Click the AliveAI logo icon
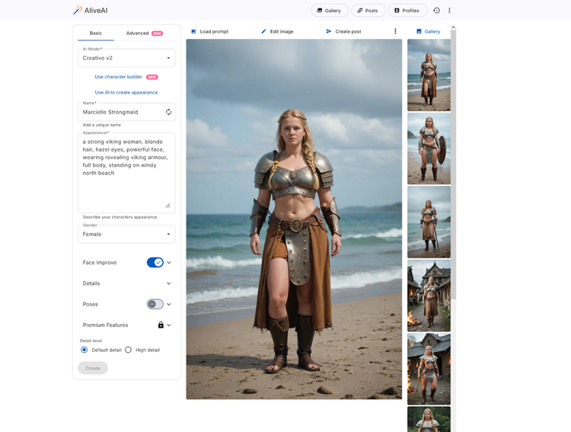 click(78, 11)
